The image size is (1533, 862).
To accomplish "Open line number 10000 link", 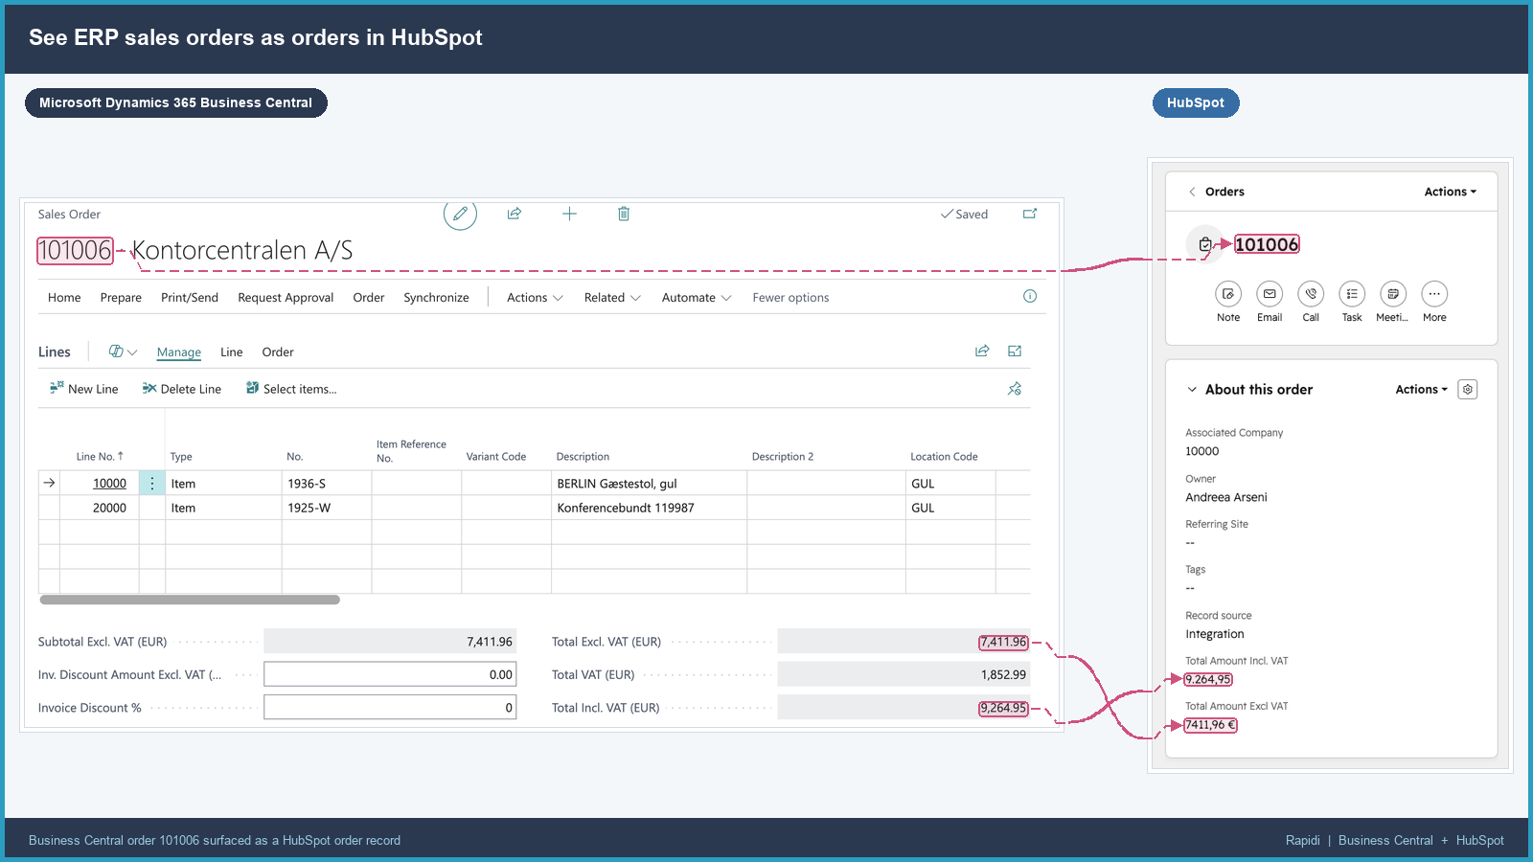I will tap(109, 484).
